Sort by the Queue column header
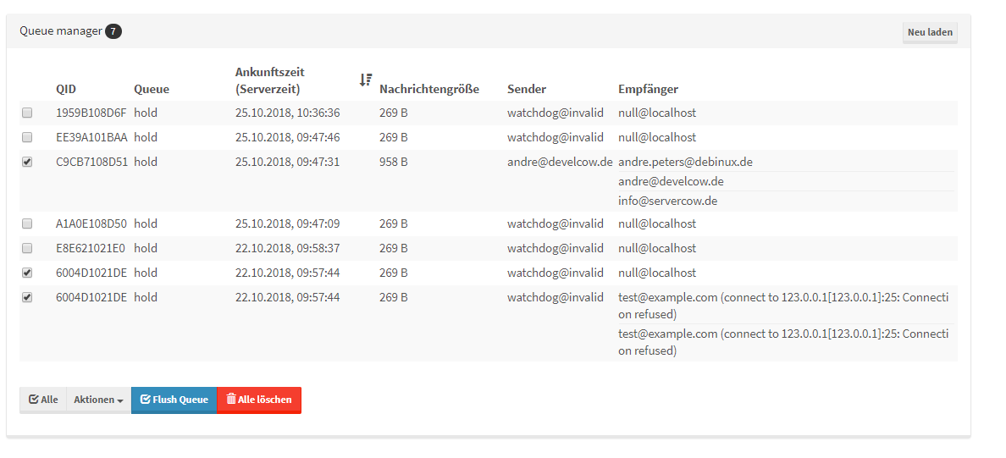The height and width of the screenshot is (458, 1006). point(152,89)
